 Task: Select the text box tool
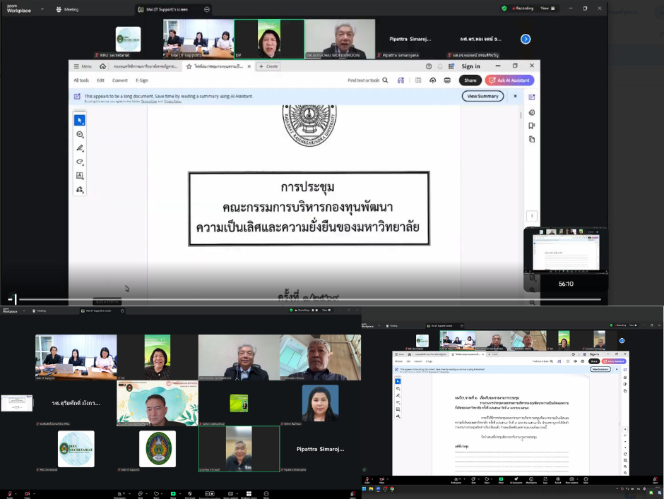(x=80, y=176)
